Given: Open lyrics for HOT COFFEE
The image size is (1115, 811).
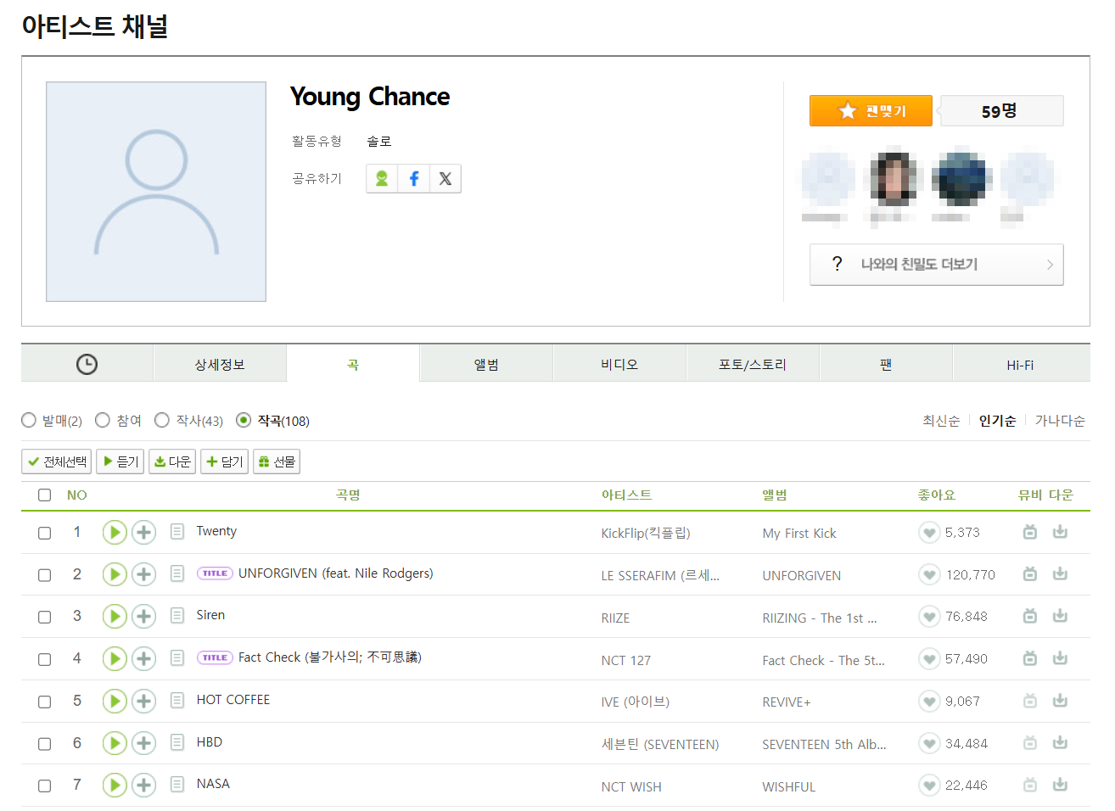Looking at the screenshot, I should (x=177, y=701).
